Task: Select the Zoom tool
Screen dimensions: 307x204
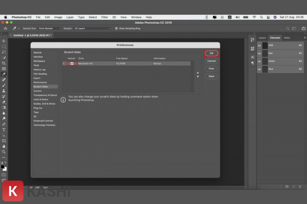Action: pos(4,151)
